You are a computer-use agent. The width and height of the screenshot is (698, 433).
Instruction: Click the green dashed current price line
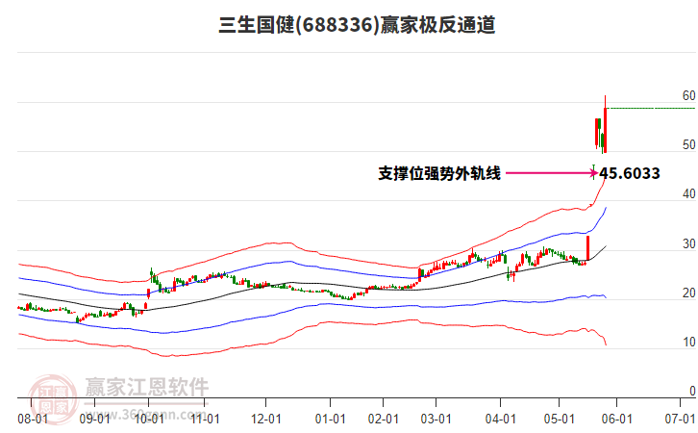[x=652, y=108]
